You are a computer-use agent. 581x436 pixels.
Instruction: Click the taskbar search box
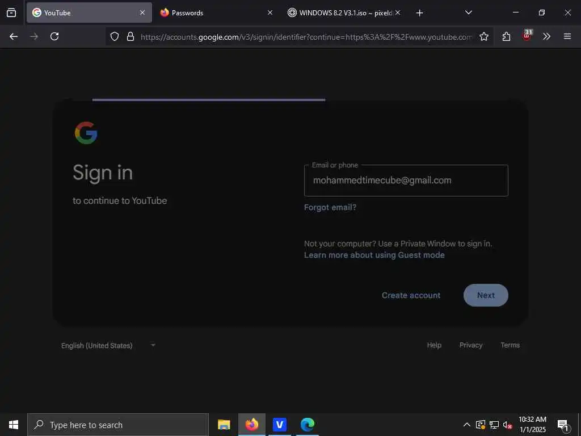118,425
